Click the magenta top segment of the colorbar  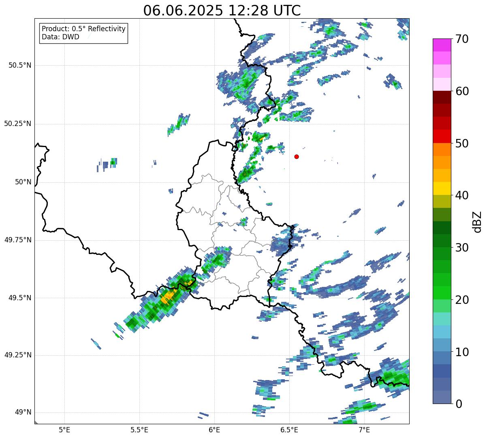tap(442, 45)
